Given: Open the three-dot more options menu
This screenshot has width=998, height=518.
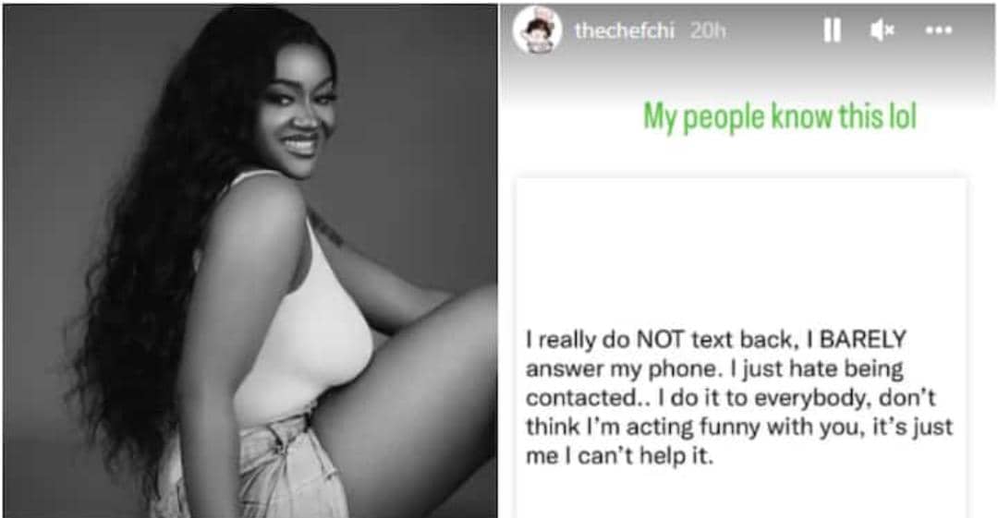Looking at the screenshot, I should [939, 30].
